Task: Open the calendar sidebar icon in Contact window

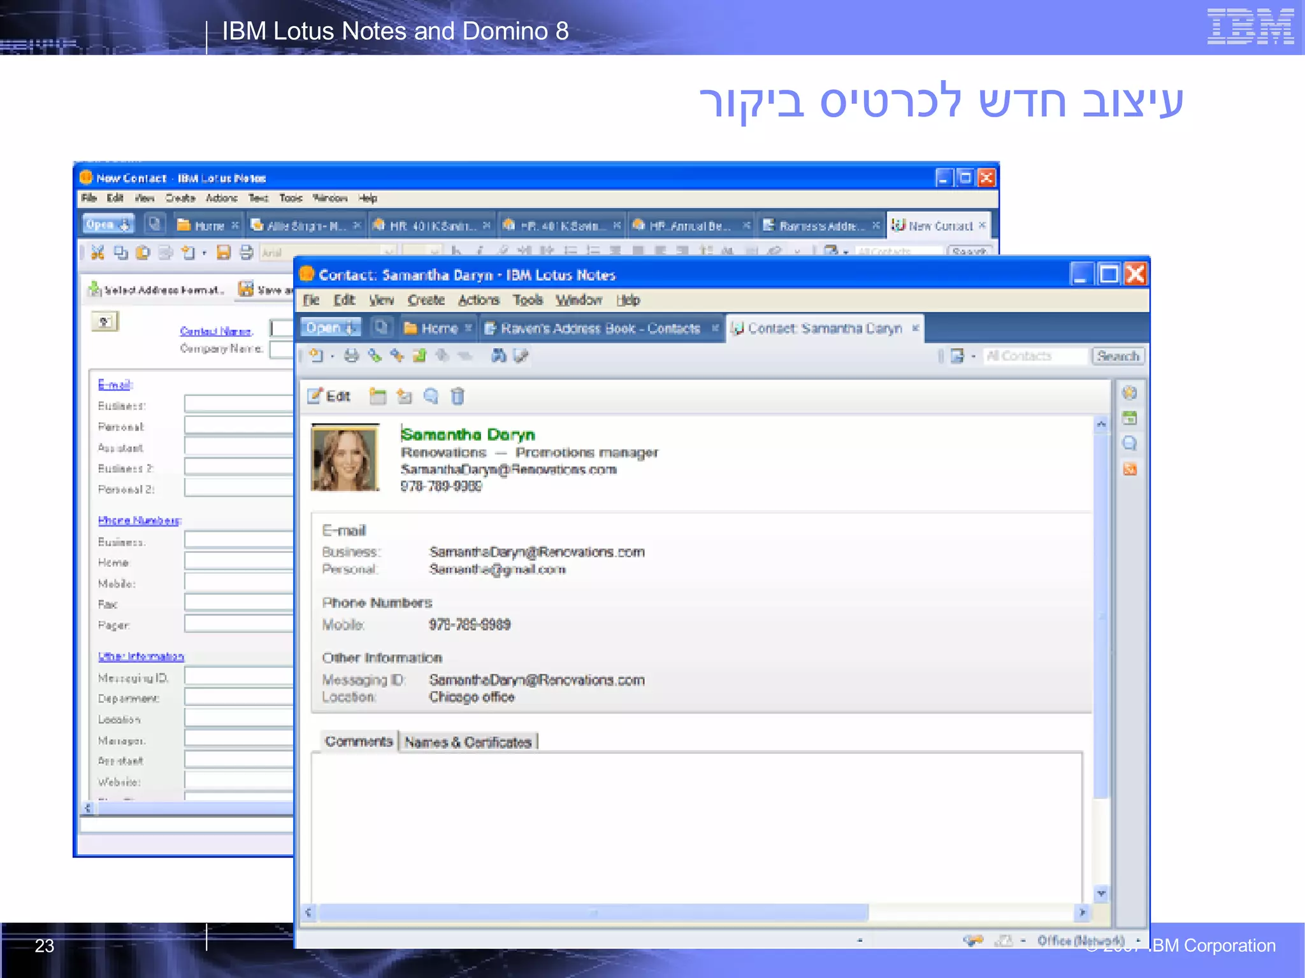Action: [1130, 418]
